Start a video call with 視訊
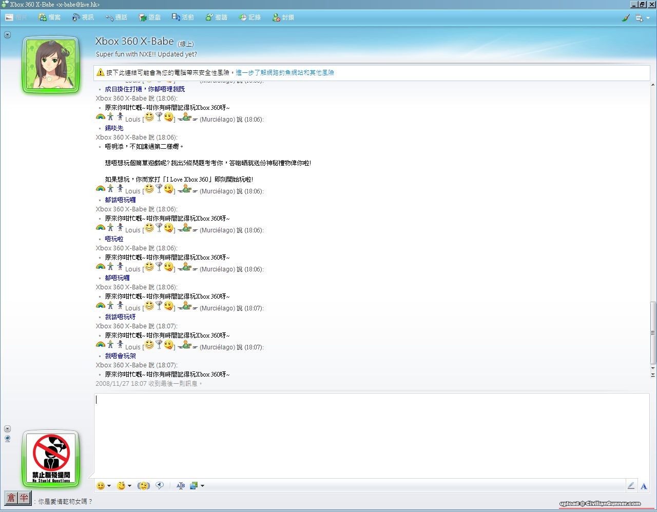 click(83, 17)
